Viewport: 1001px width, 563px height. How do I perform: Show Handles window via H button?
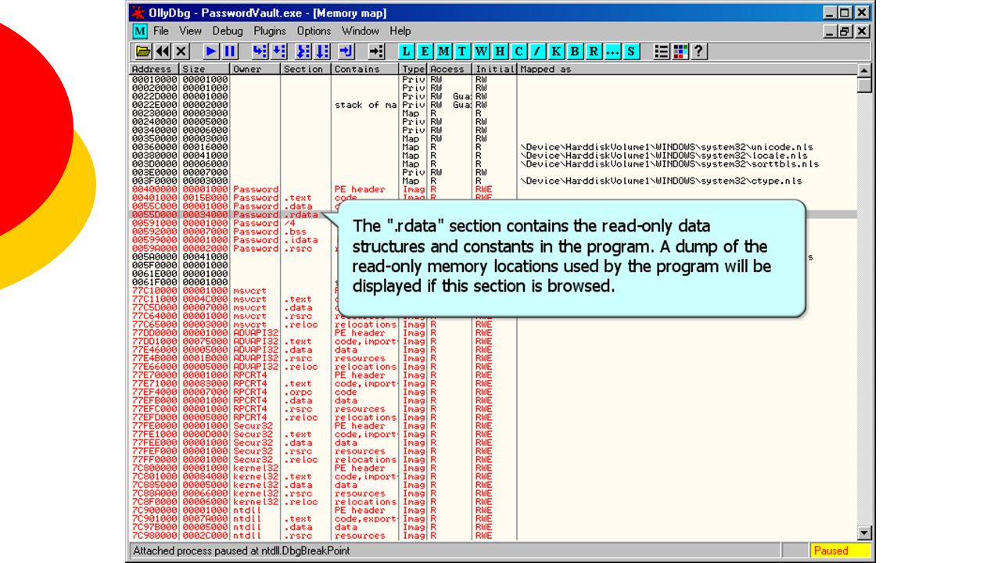tap(500, 52)
